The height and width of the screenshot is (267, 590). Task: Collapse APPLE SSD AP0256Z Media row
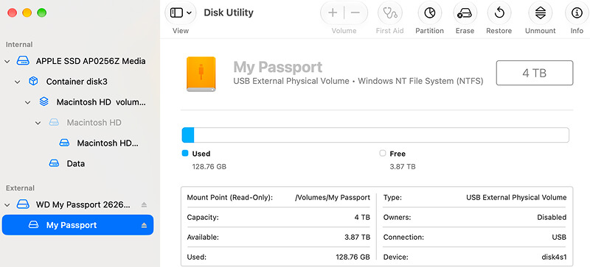(x=7, y=61)
